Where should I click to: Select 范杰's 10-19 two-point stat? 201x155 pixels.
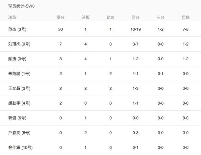[x=136, y=29]
